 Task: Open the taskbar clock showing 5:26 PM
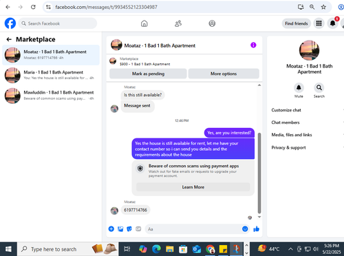(x=332, y=249)
